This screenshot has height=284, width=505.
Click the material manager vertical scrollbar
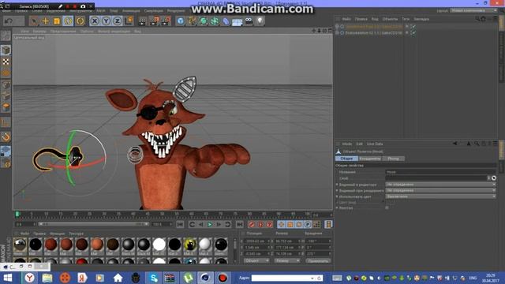(x=235, y=251)
